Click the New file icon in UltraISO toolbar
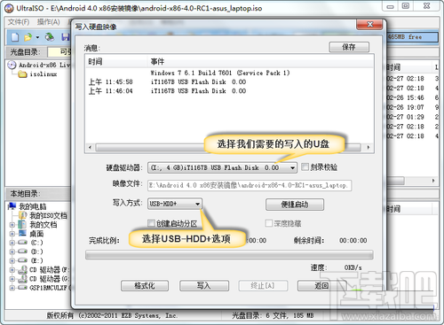This screenshot has height=325, width=444. [x=15, y=37]
